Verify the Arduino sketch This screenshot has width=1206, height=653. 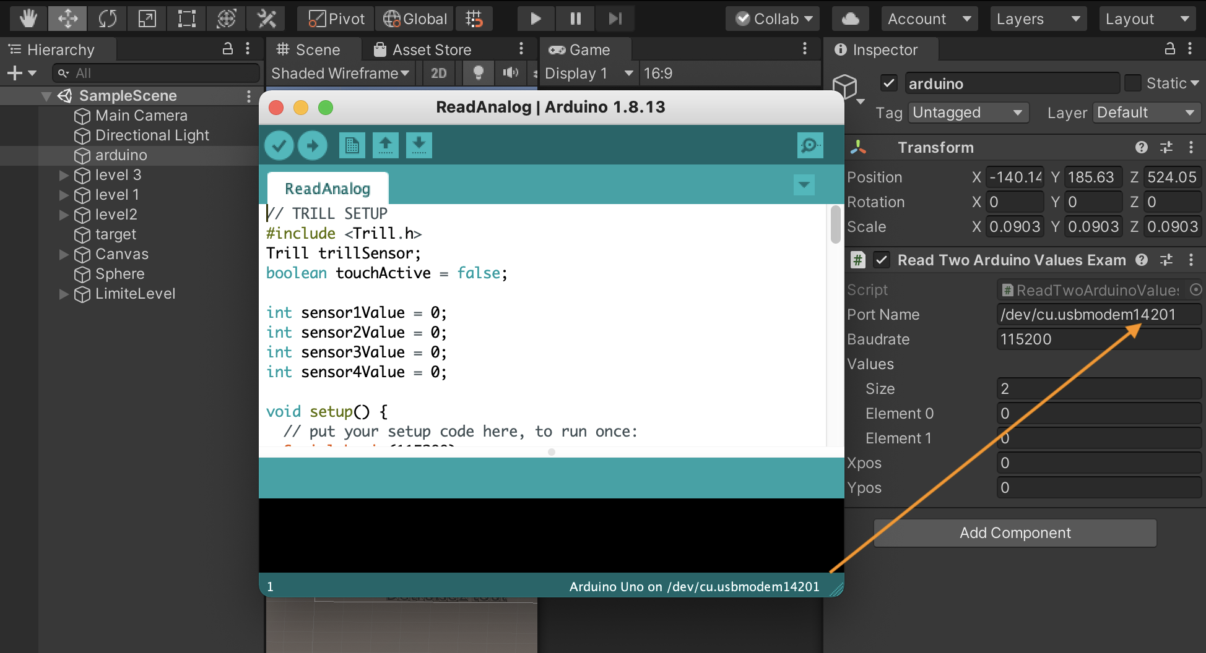pos(279,146)
